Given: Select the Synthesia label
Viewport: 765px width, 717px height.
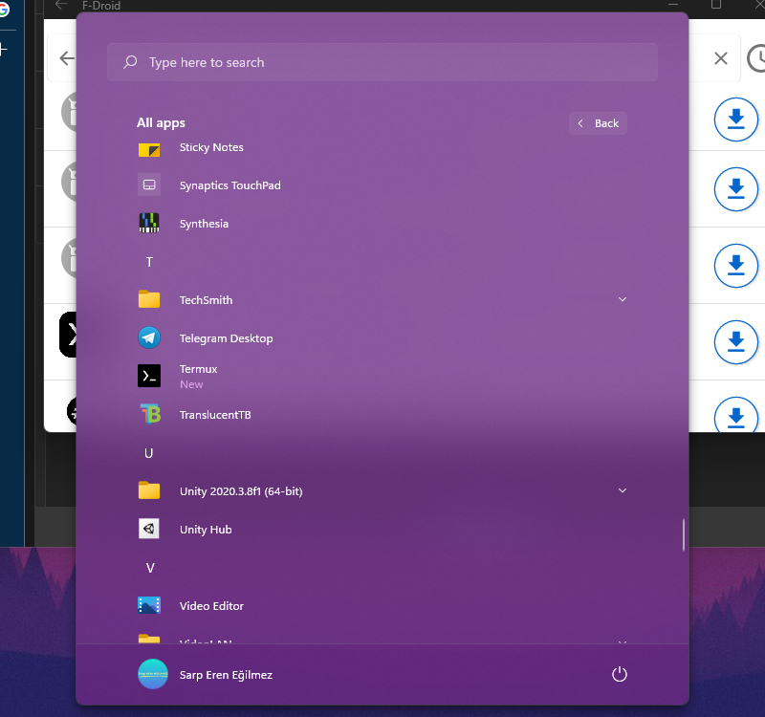Looking at the screenshot, I should (204, 224).
